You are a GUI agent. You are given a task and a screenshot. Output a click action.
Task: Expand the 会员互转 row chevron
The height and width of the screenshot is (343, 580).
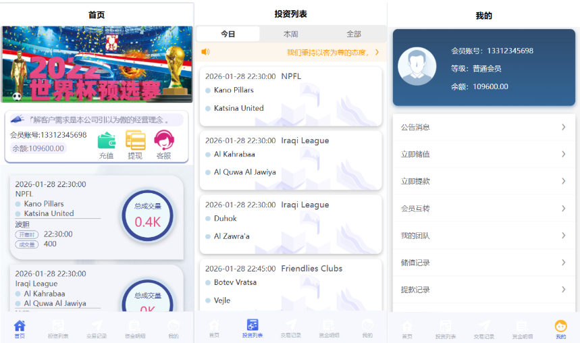[563, 209]
